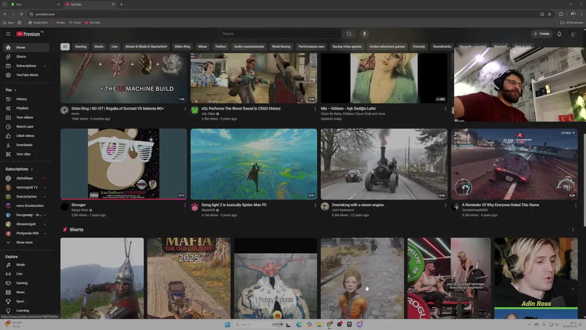Play Overtaking with a steam engine thumbnail
This screenshot has width=586, height=330.
384,164
